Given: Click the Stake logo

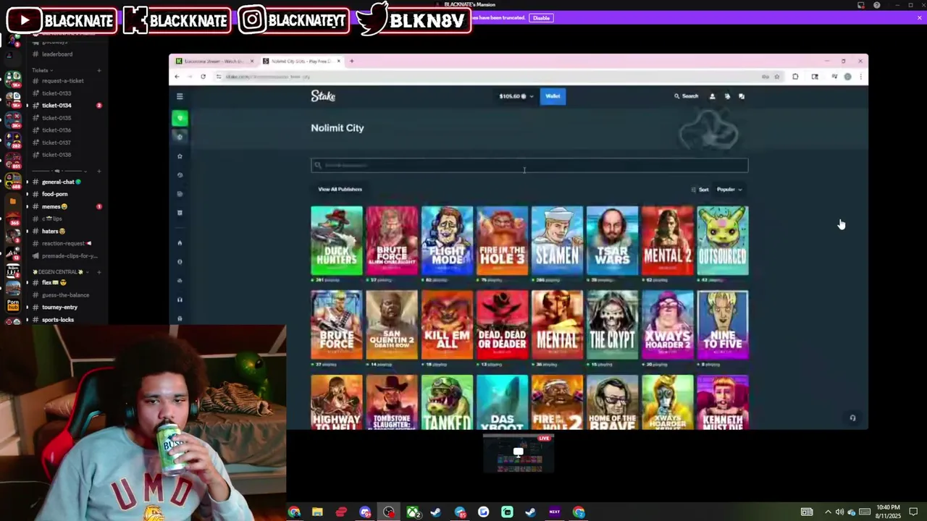Looking at the screenshot, I should click(x=323, y=96).
